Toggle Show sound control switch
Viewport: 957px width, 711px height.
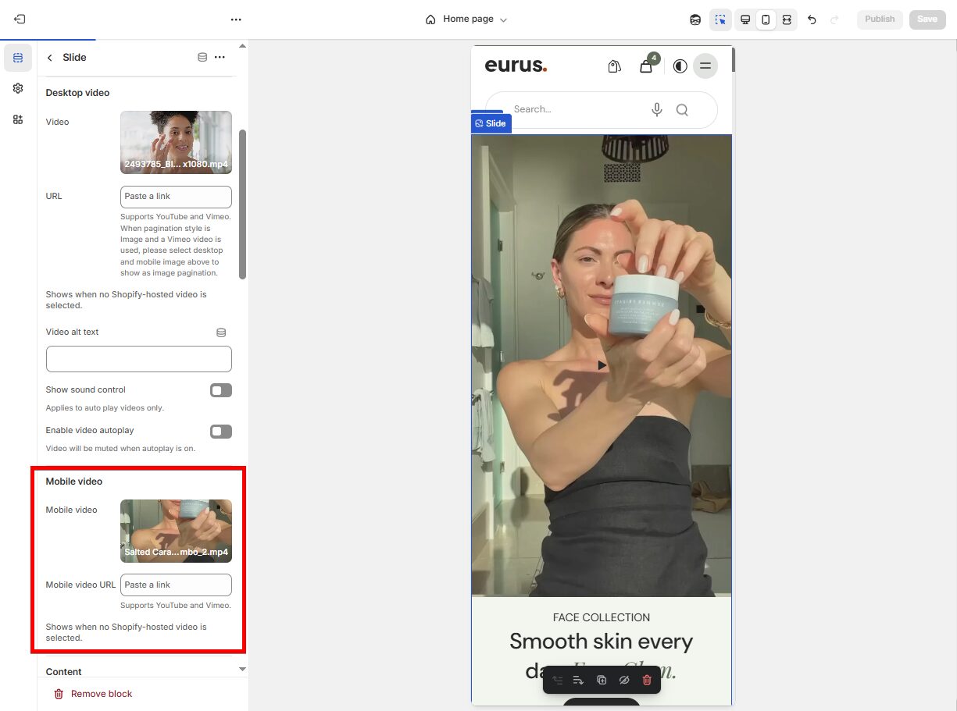220,390
